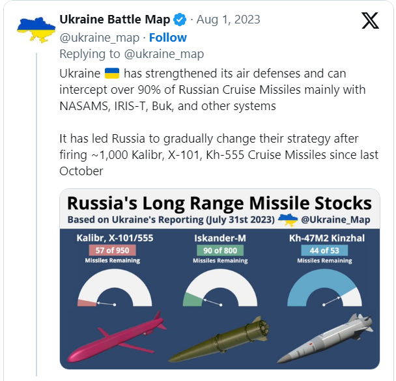
Task: Click the blue verified checkmark badge
Action: (180, 20)
